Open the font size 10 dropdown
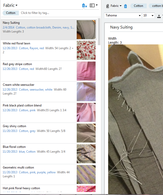163x195 pixels. [x=148, y=15]
